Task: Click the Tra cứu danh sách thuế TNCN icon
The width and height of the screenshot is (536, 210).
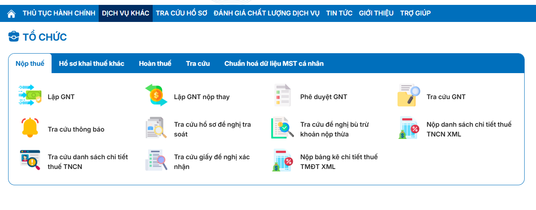Action: [30, 160]
